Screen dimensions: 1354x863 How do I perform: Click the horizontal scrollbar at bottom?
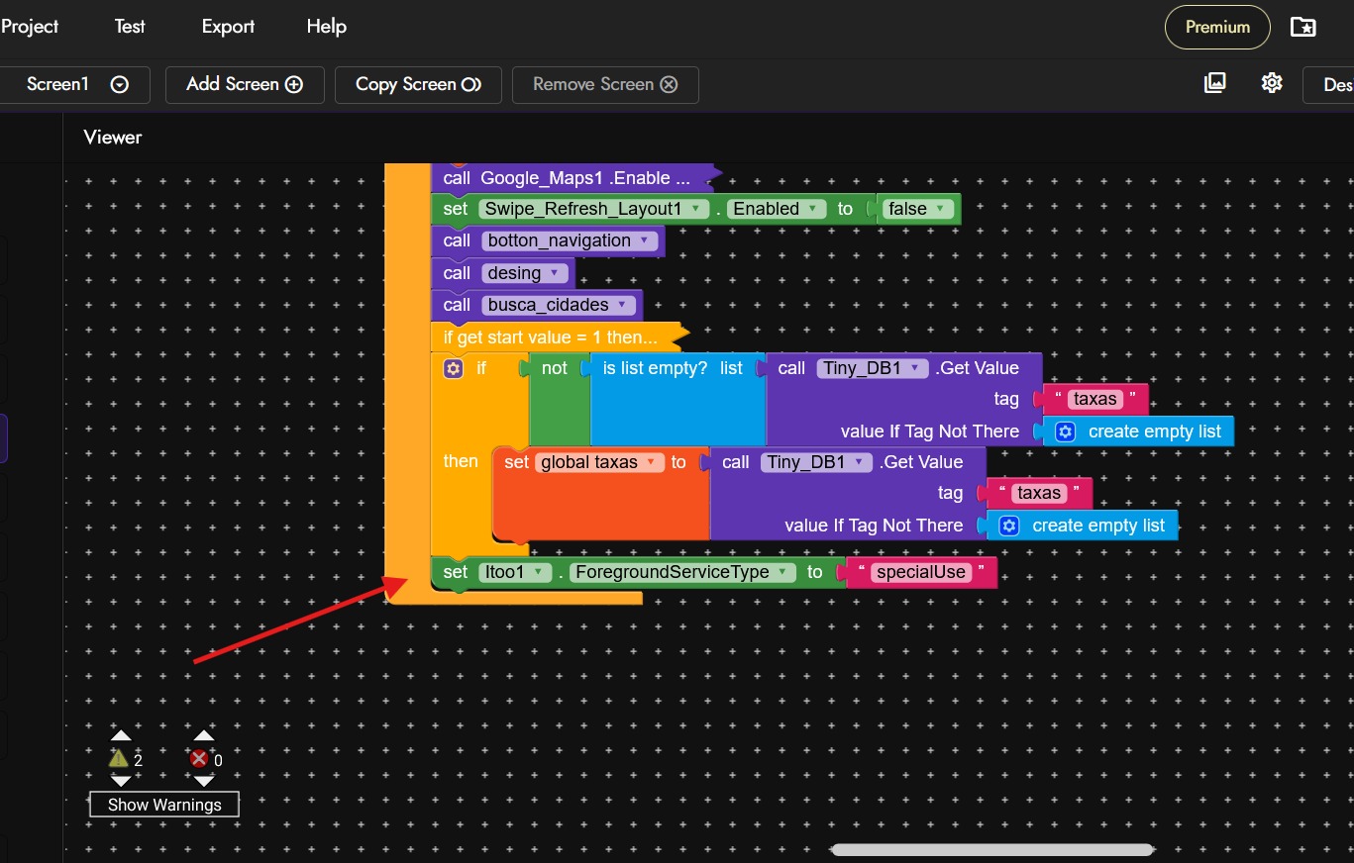[x=991, y=849]
